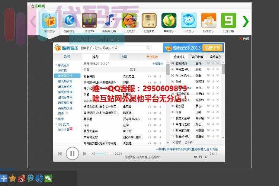Pause the current song
This screenshot has height=186, width=279.
(72, 153)
